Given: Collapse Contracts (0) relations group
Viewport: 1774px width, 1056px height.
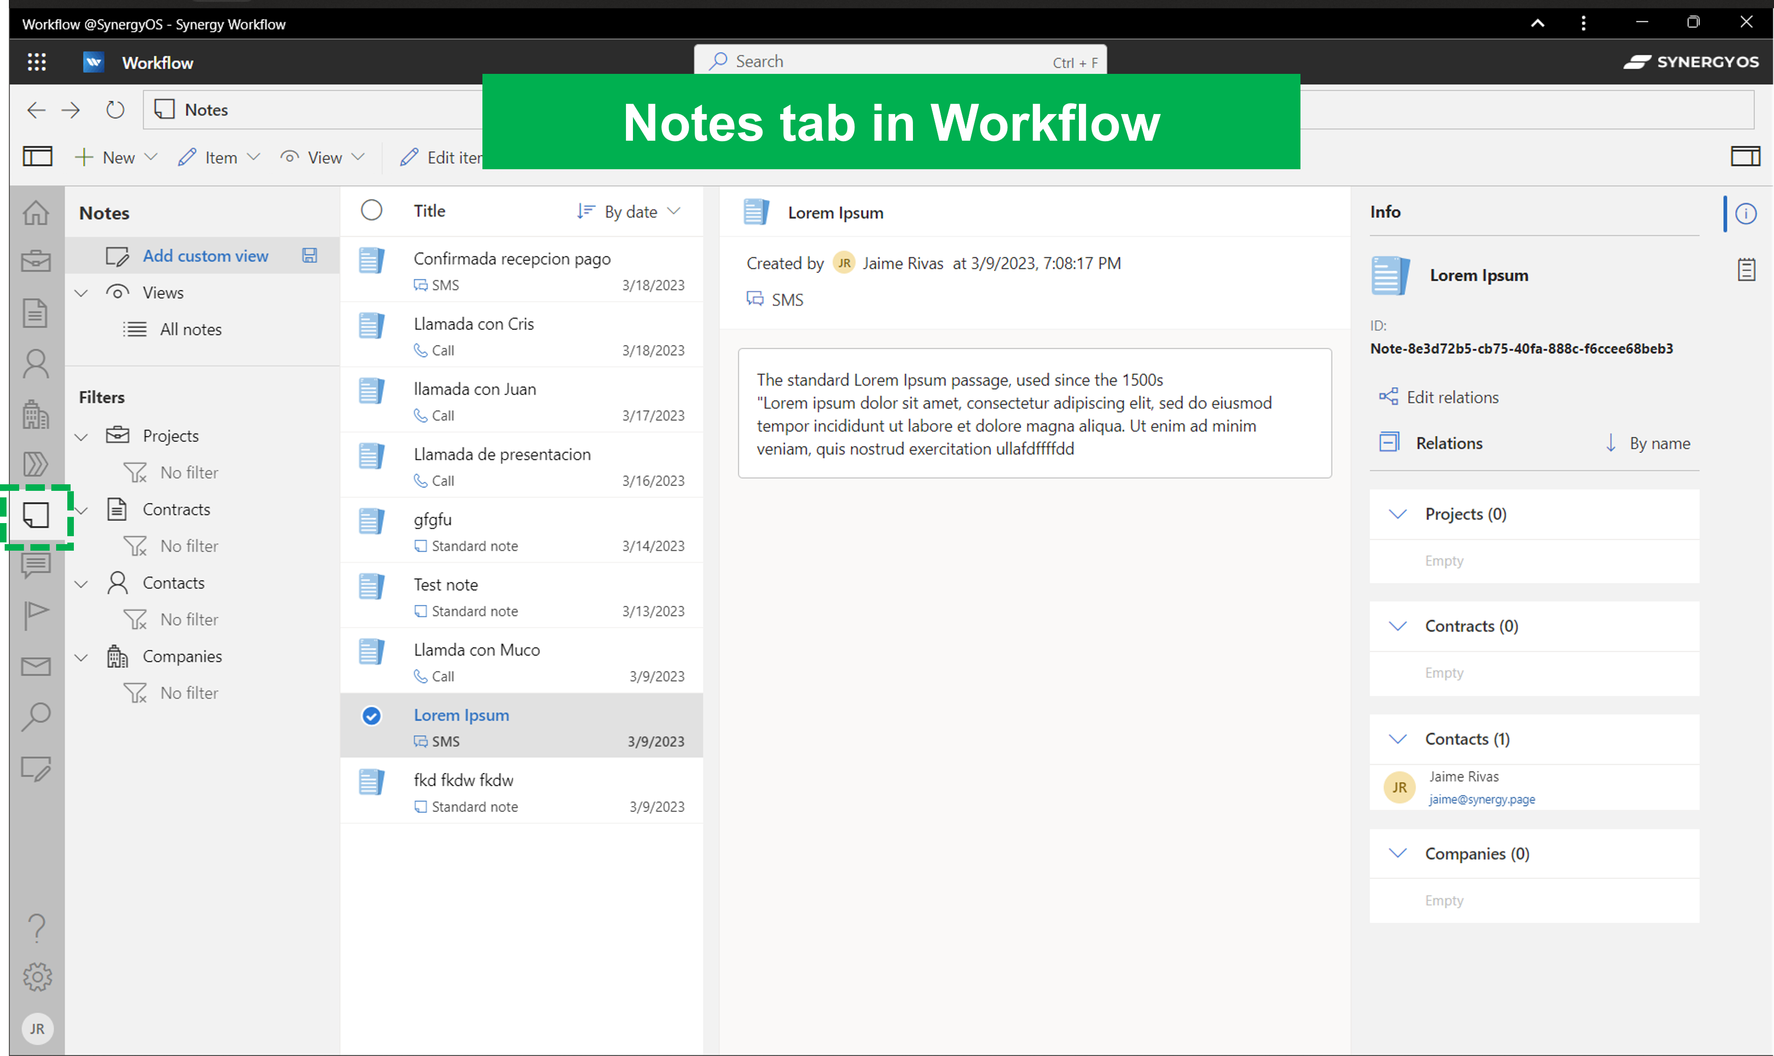Looking at the screenshot, I should pos(1398,626).
